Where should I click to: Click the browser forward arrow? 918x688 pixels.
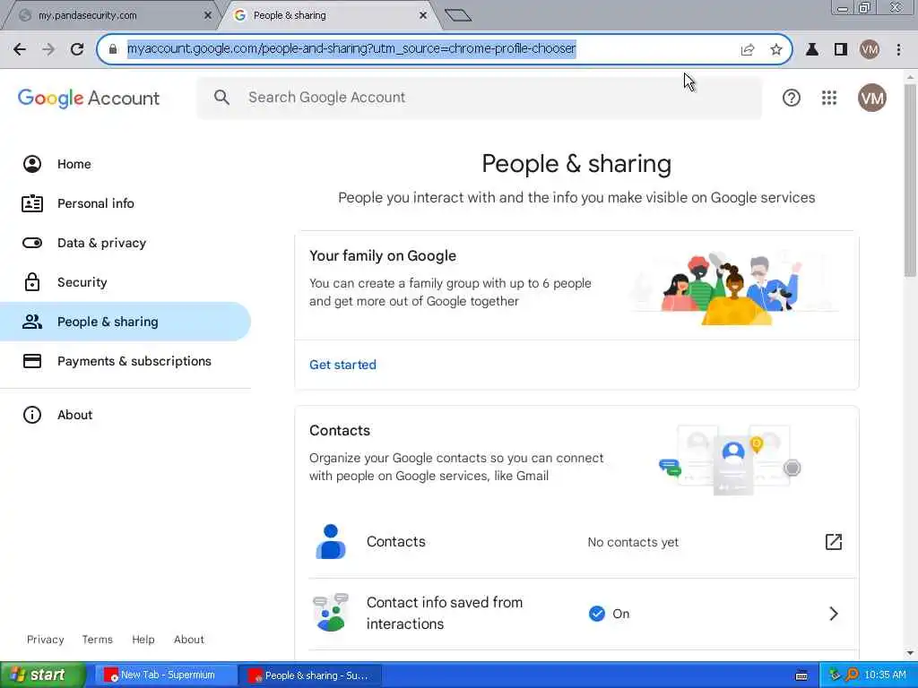[48, 50]
